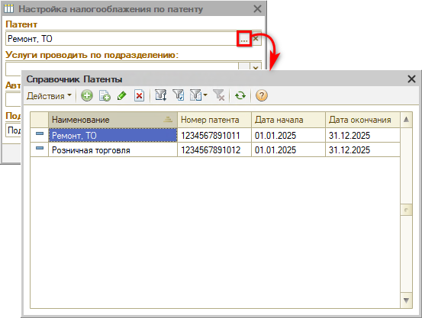Image resolution: width=422 pixels, height=318 pixels.
Task: Sort by the Дата окончания column
Action: coord(362,120)
